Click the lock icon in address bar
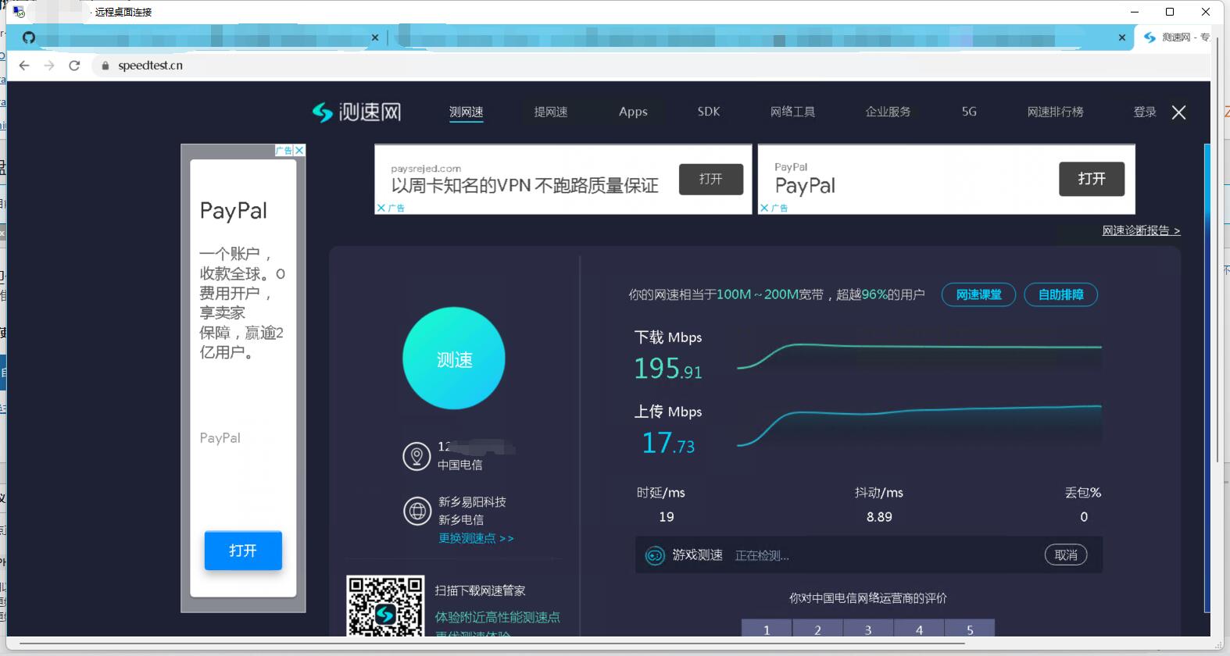 (x=105, y=66)
